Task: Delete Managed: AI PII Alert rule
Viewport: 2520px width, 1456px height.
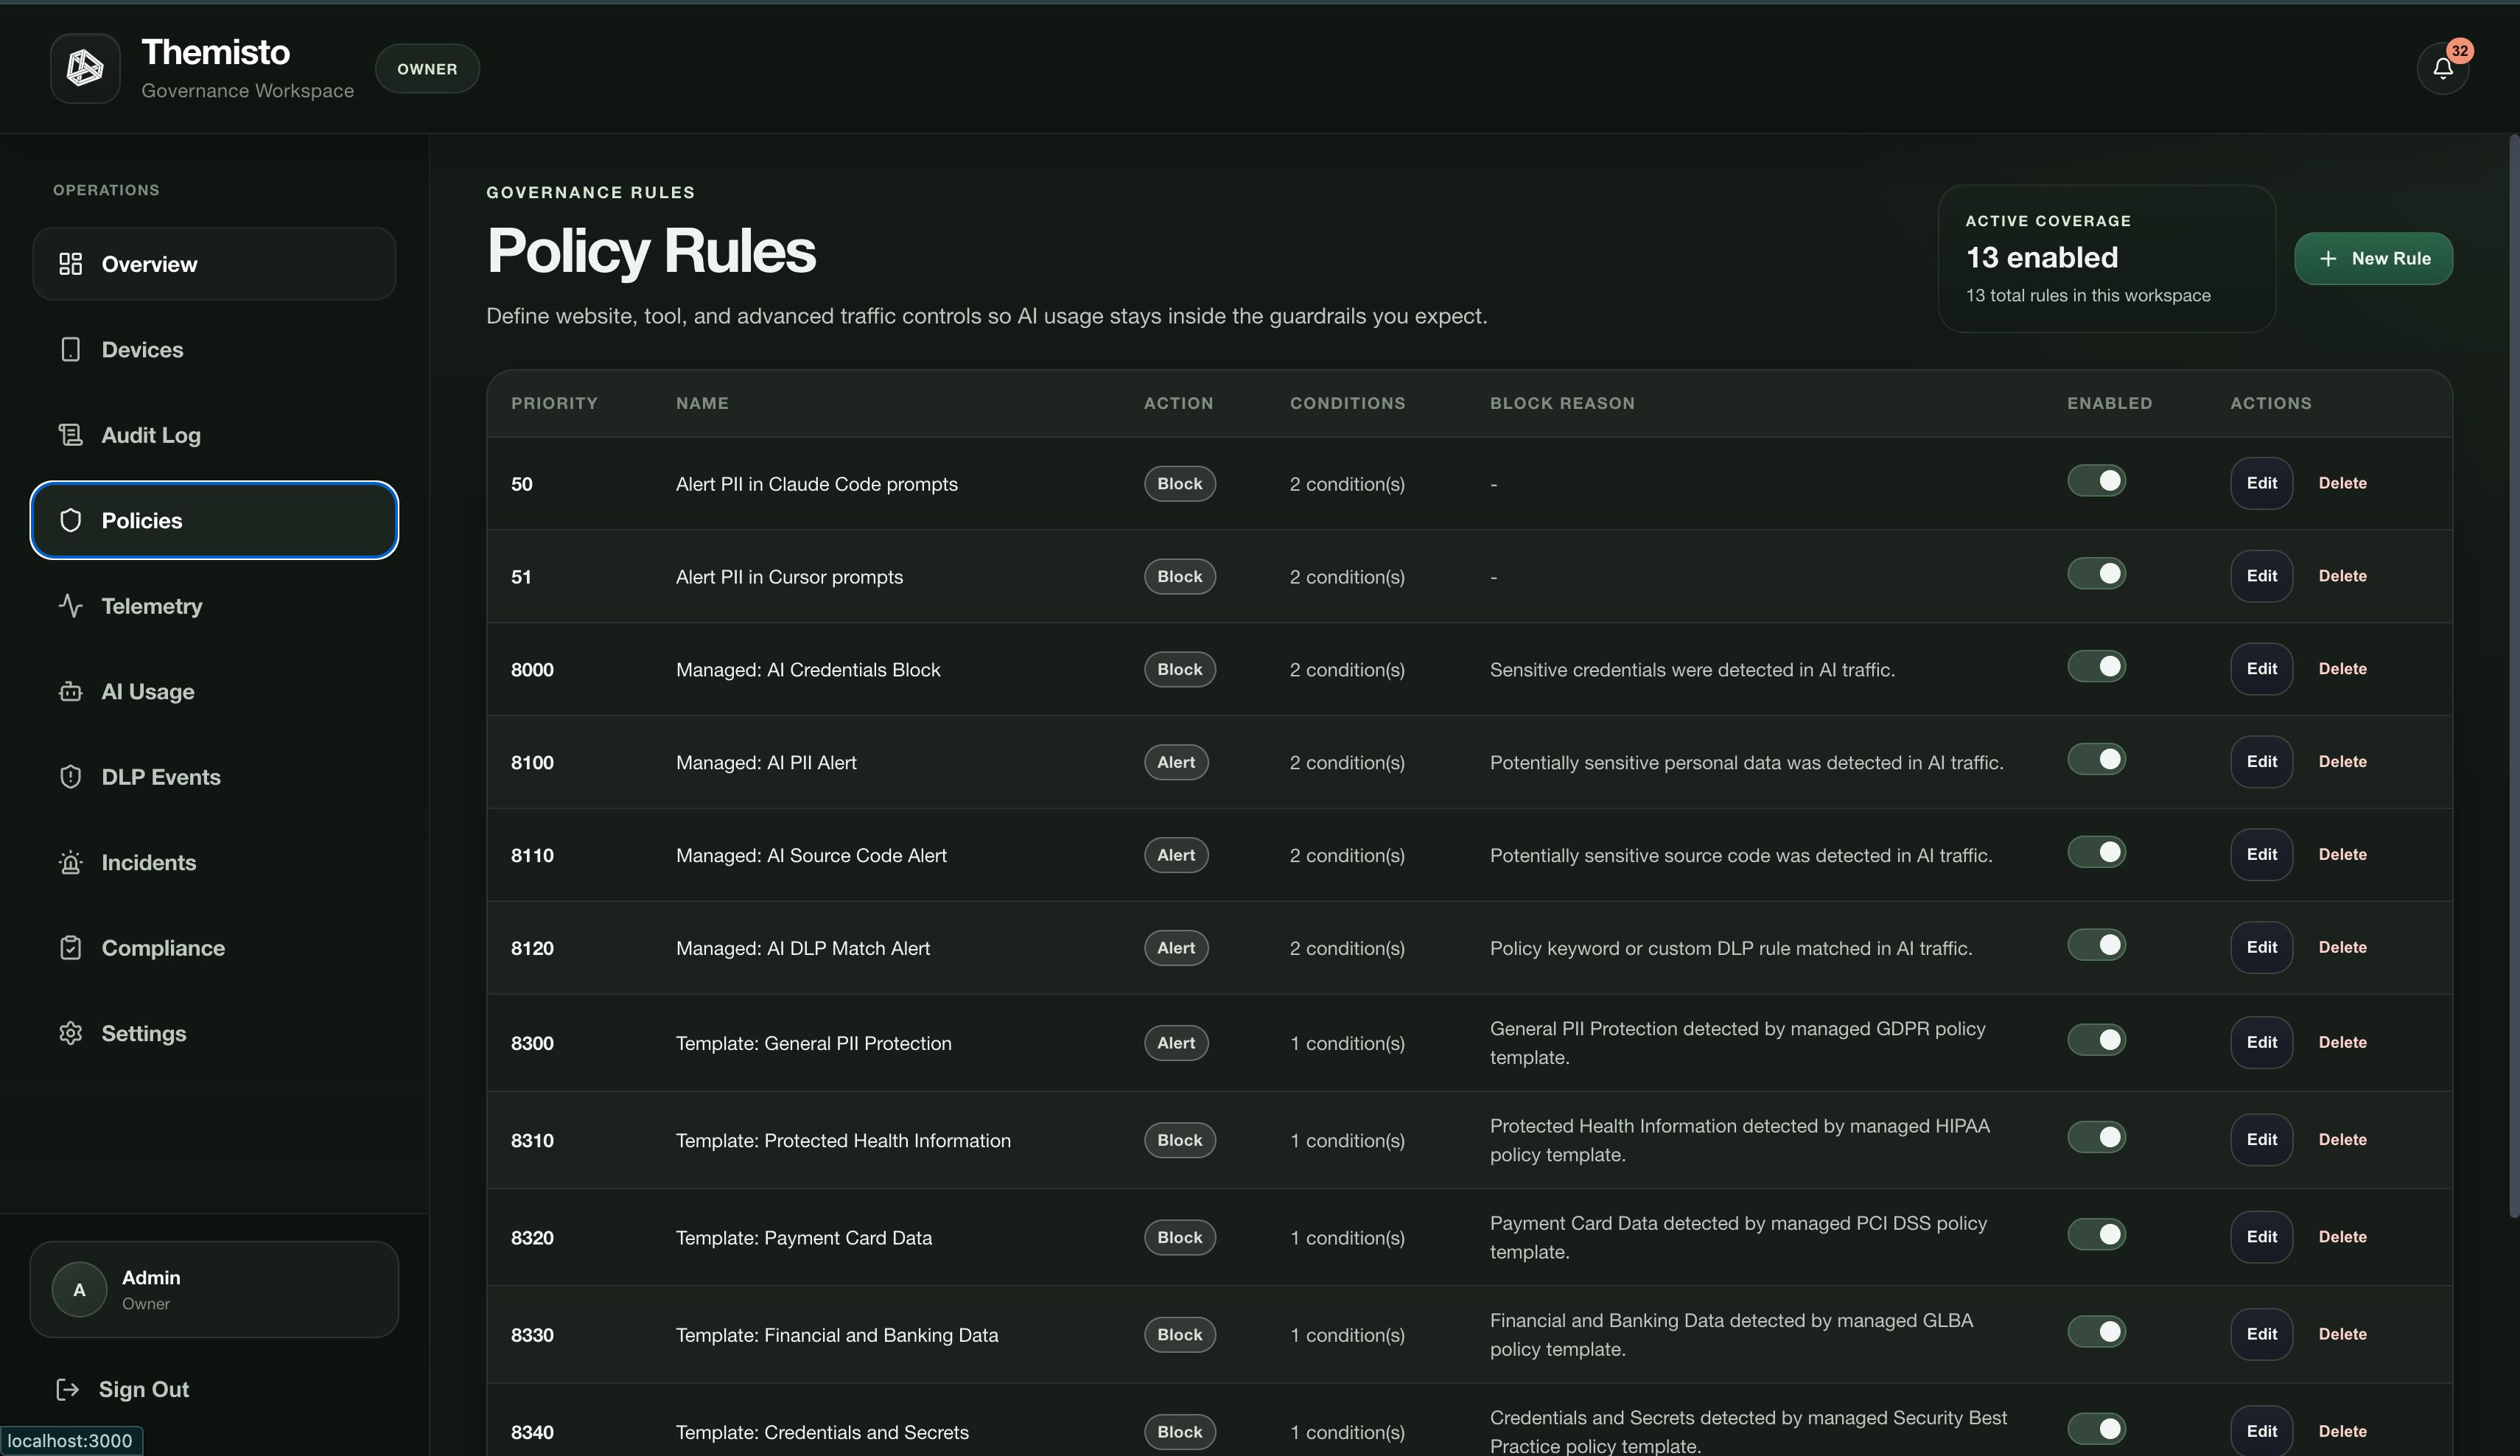Action: [x=2342, y=762]
